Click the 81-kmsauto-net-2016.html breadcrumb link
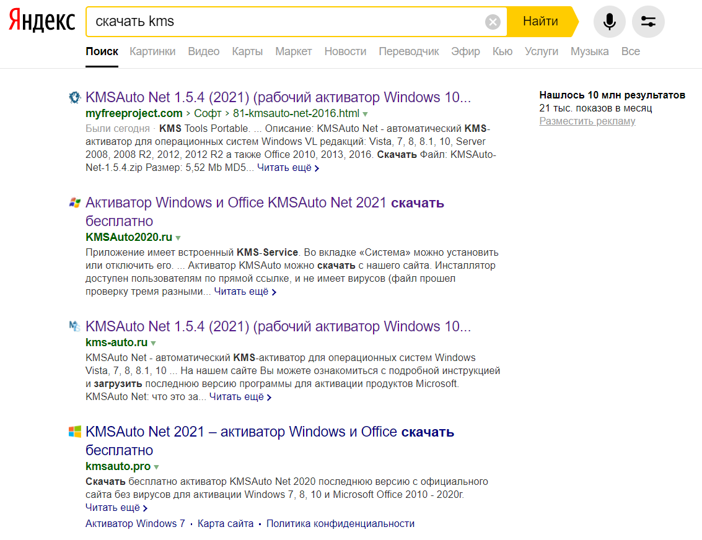This screenshot has height=540, width=702. [x=296, y=114]
